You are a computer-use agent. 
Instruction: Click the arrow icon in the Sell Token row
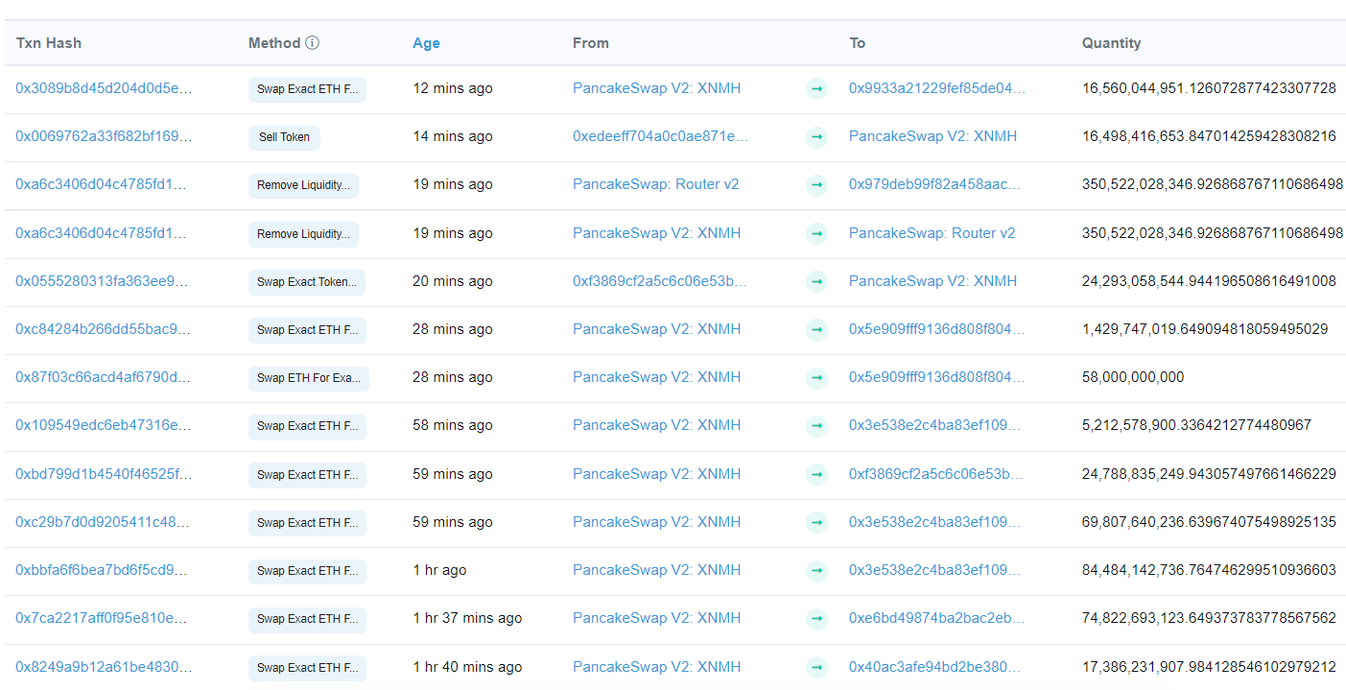[x=816, y=137]
